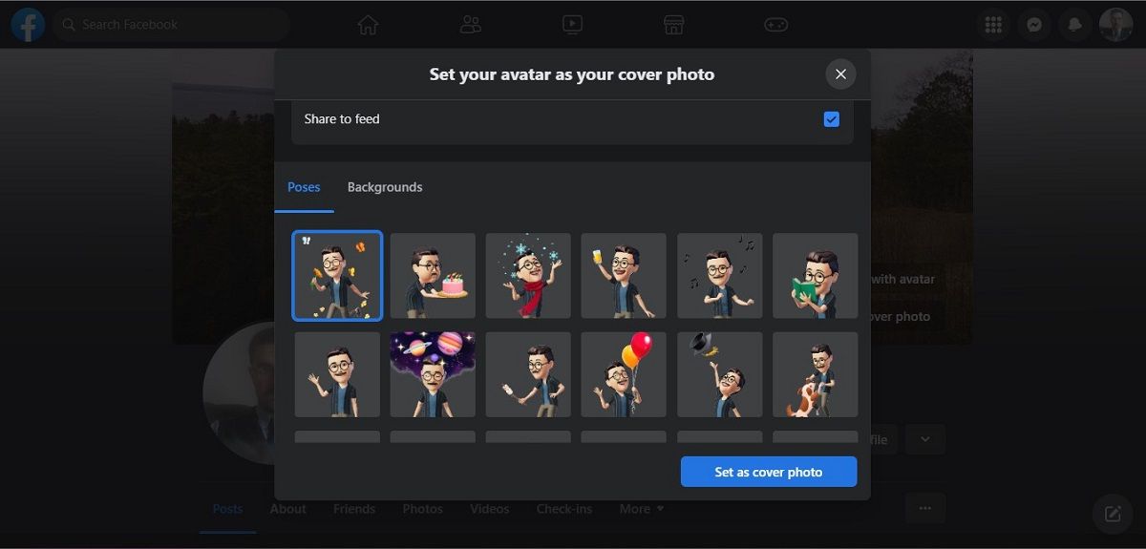Click the Facebook logo icon

(x=28, y=24)
